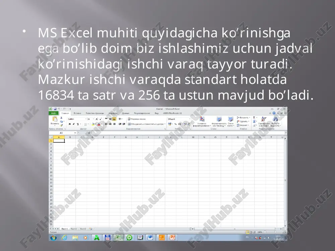This screenshot has height=251, width=335.
Task: Click the fill color bucket swatch
Action: (x=93, y=124)
